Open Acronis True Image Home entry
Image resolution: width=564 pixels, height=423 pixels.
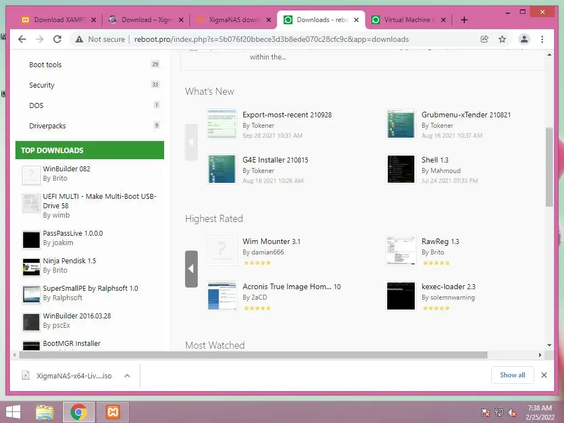(x=291, y=286)
